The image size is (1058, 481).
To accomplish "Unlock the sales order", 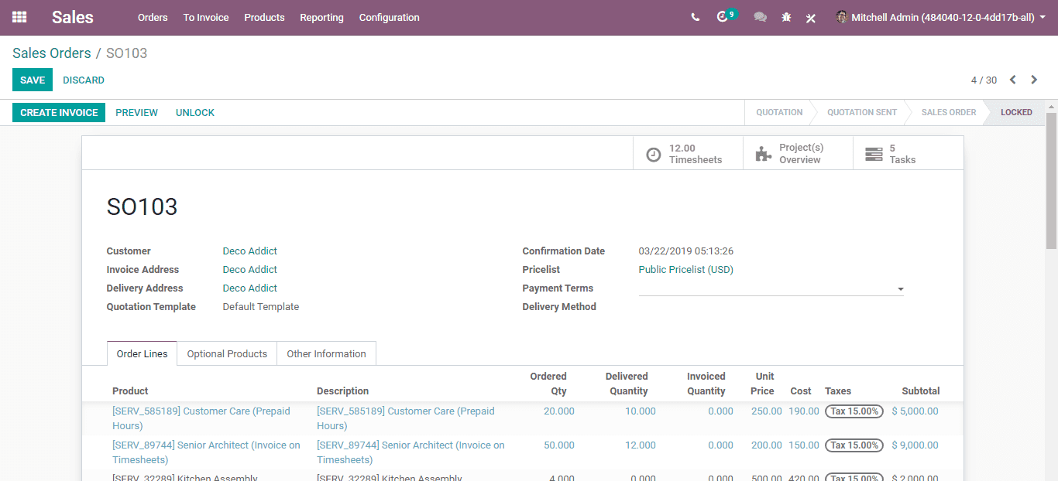I will point(195,112).
